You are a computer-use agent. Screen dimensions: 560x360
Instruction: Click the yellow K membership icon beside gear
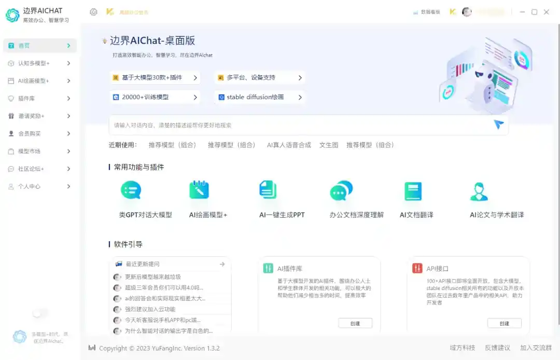pyautogui.click(x=110, y=12)
